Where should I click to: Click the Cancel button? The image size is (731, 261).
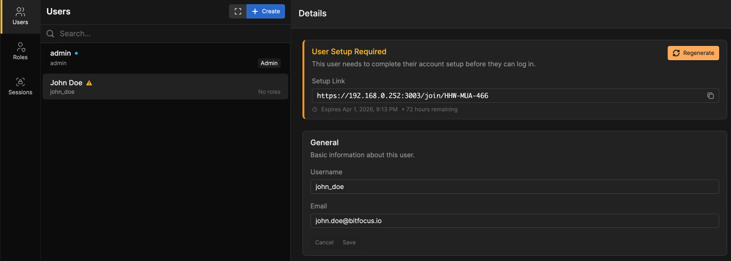tap(324, 243)
